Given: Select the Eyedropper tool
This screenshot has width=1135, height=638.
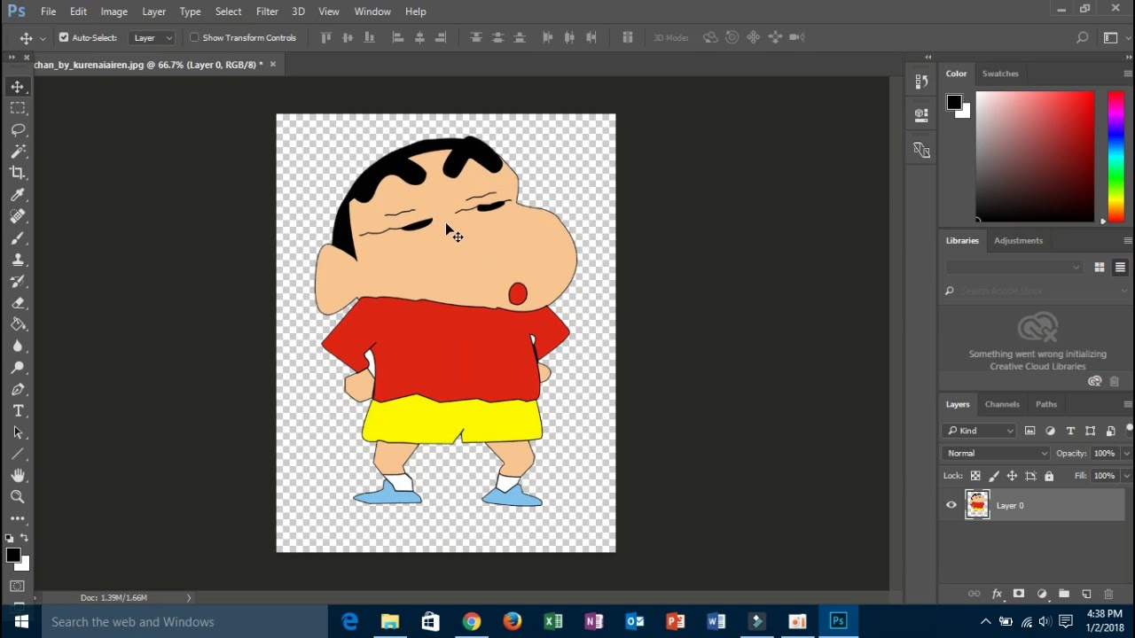Looking at the screenshot, I should click(18, 195).
